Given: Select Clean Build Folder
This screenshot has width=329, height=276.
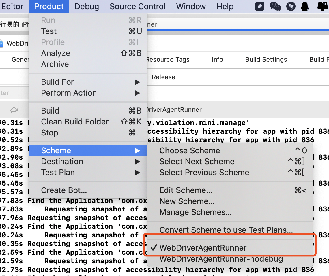Looking at the screenshot, I should click(x=88, y=122).
